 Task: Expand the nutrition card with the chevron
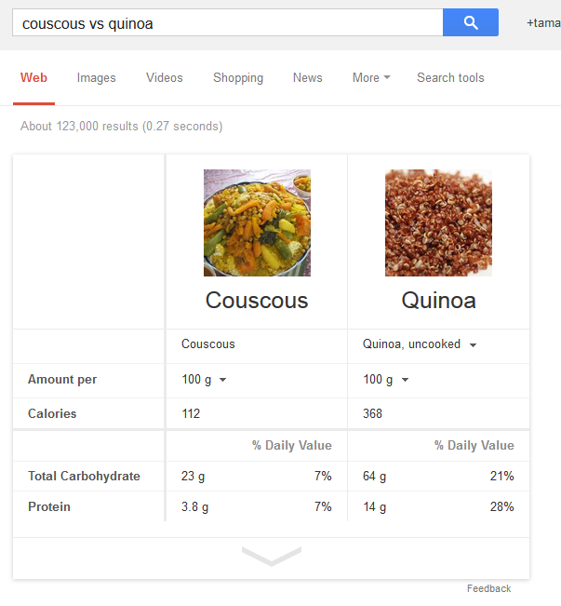click(x=271, y=557)
